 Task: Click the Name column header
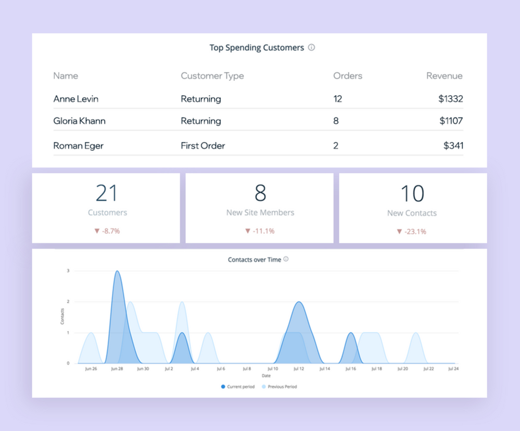coord(66,76)
